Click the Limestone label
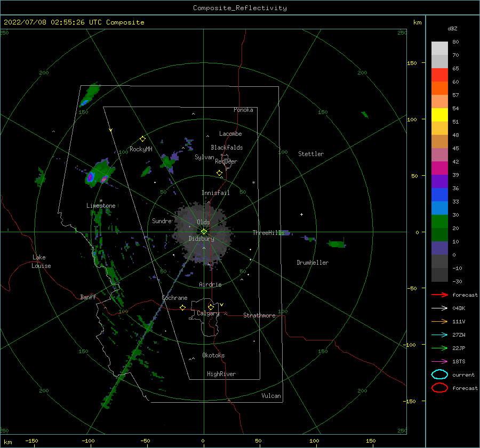Viewport: 480px width, 448px height. [x=101, y=206]
